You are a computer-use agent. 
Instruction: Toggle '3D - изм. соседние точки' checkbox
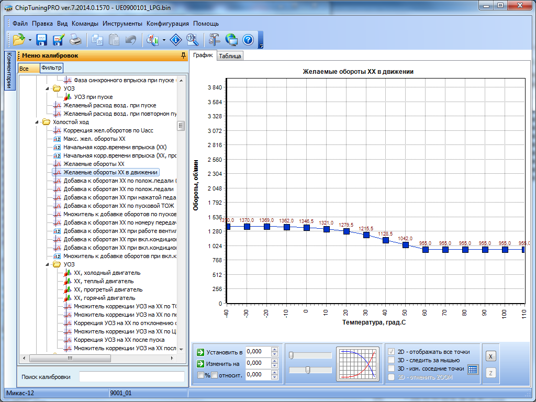(391, 368)
